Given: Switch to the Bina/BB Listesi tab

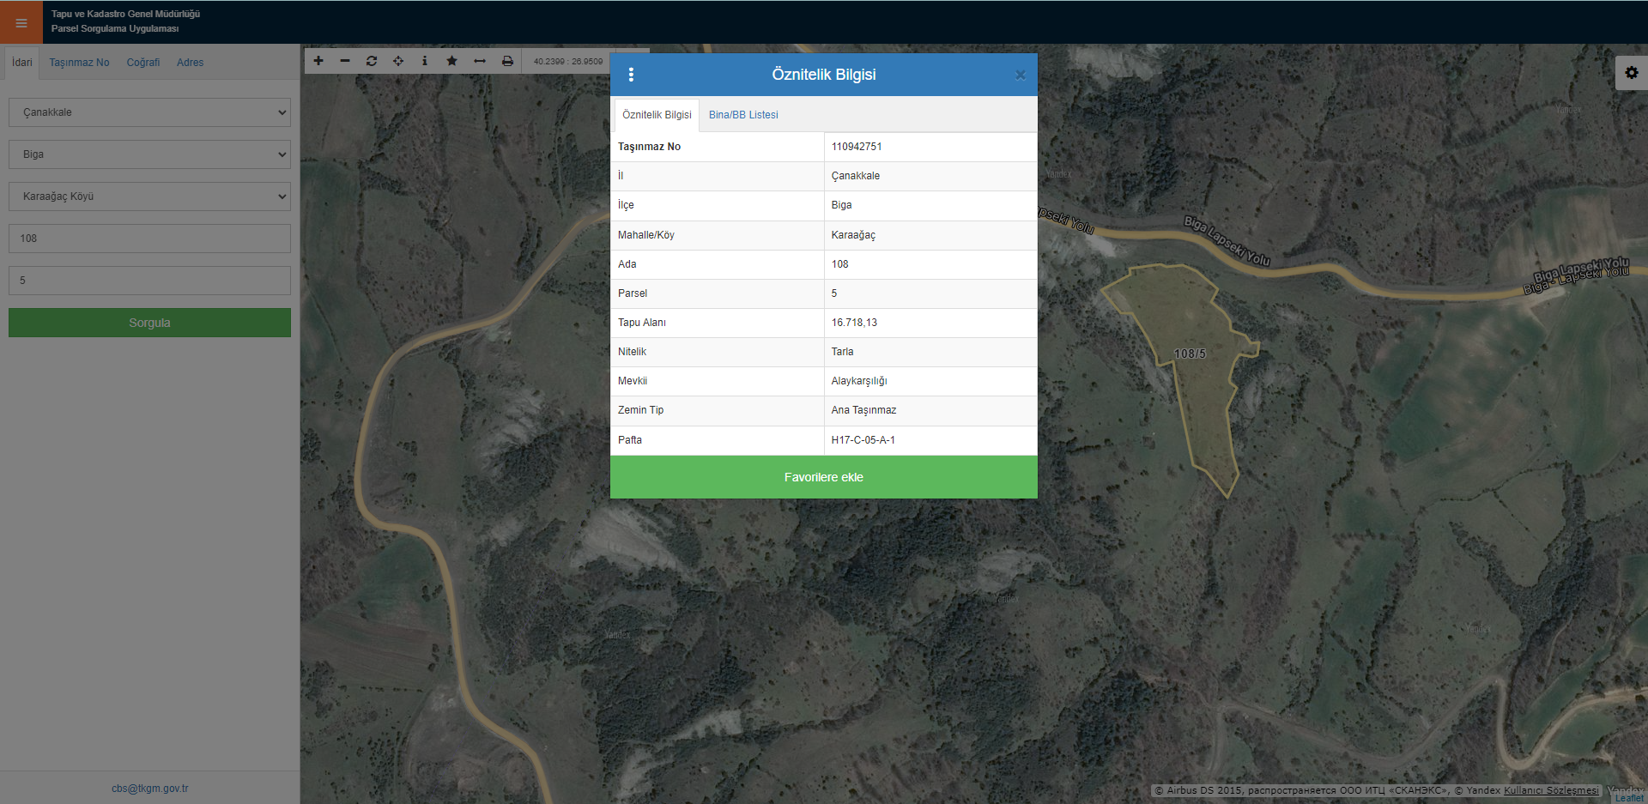Looking at the screenshot, I should (743, 115).
